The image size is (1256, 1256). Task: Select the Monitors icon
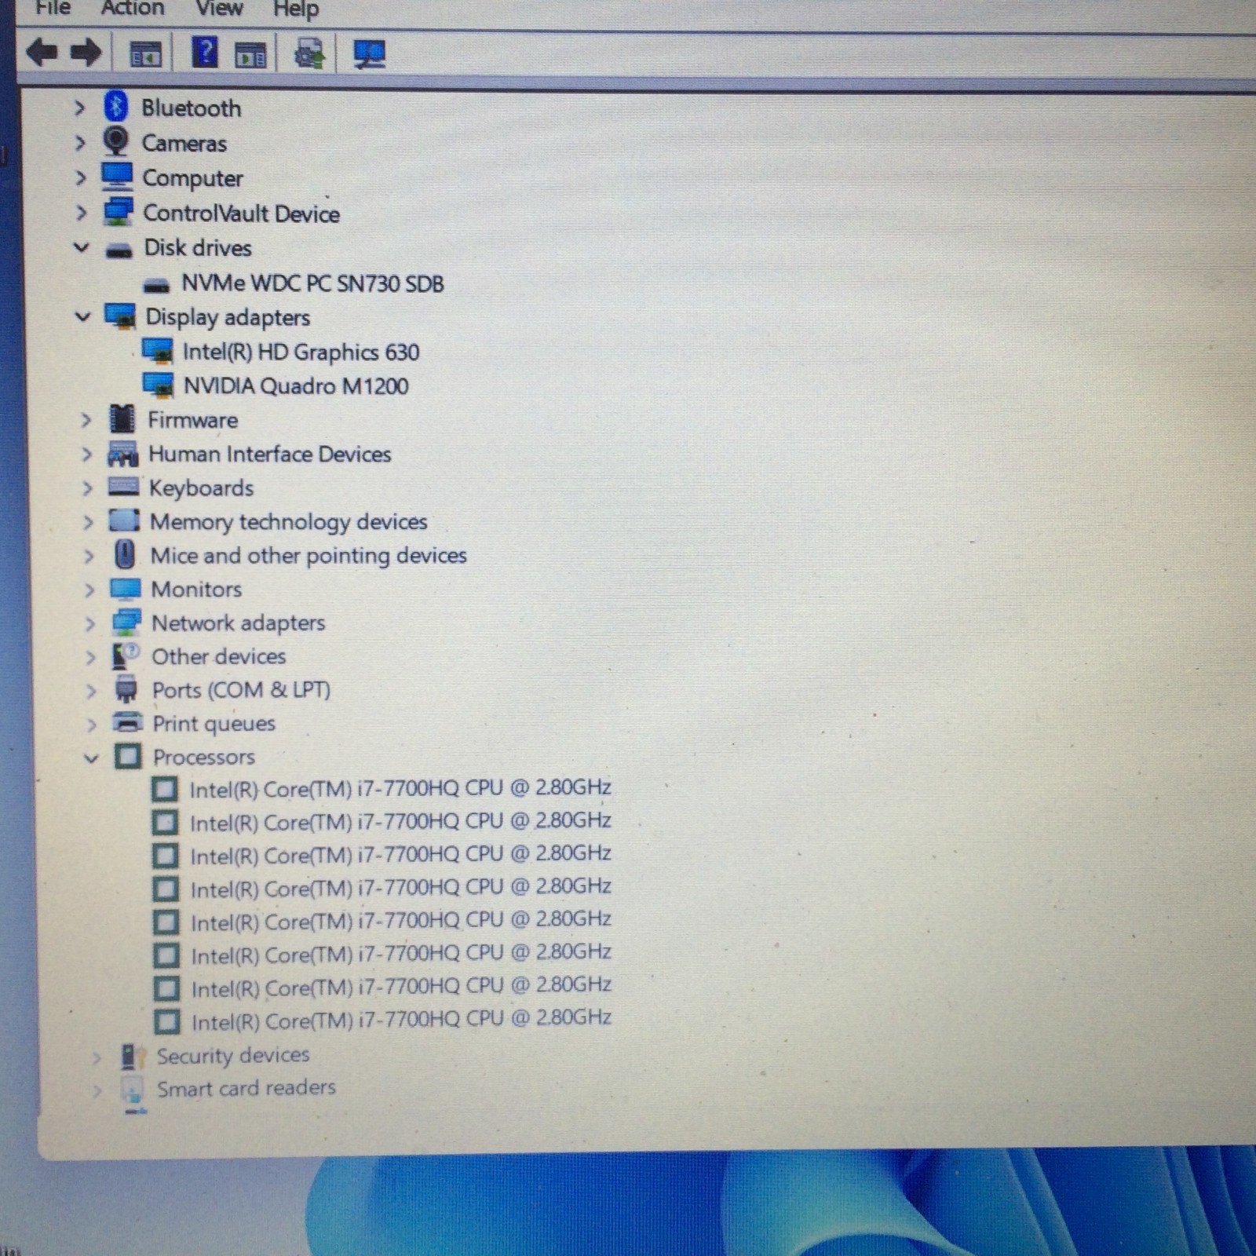coord(126,589)
